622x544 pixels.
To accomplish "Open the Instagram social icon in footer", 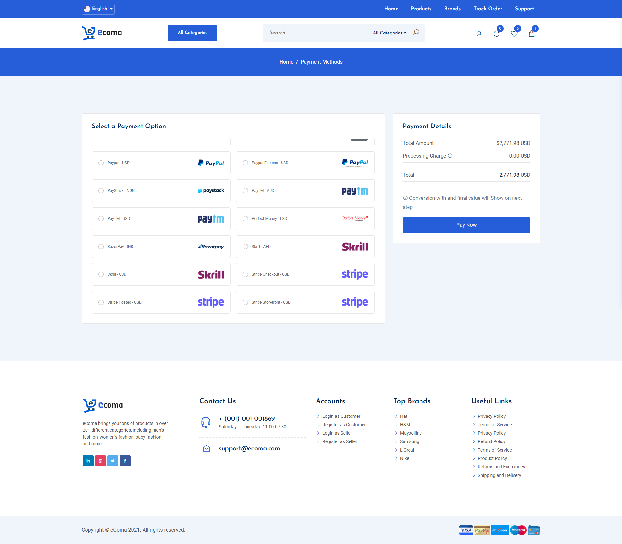I will pos(100,461).
